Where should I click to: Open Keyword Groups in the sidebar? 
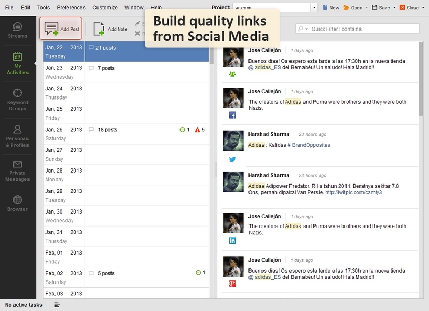tap(18, 100)
